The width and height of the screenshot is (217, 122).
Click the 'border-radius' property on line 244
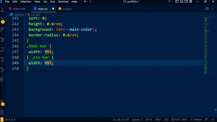[43, 35]
